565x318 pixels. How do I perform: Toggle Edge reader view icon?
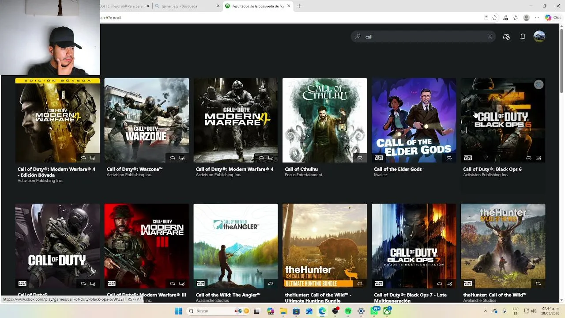tap(486, 18)
